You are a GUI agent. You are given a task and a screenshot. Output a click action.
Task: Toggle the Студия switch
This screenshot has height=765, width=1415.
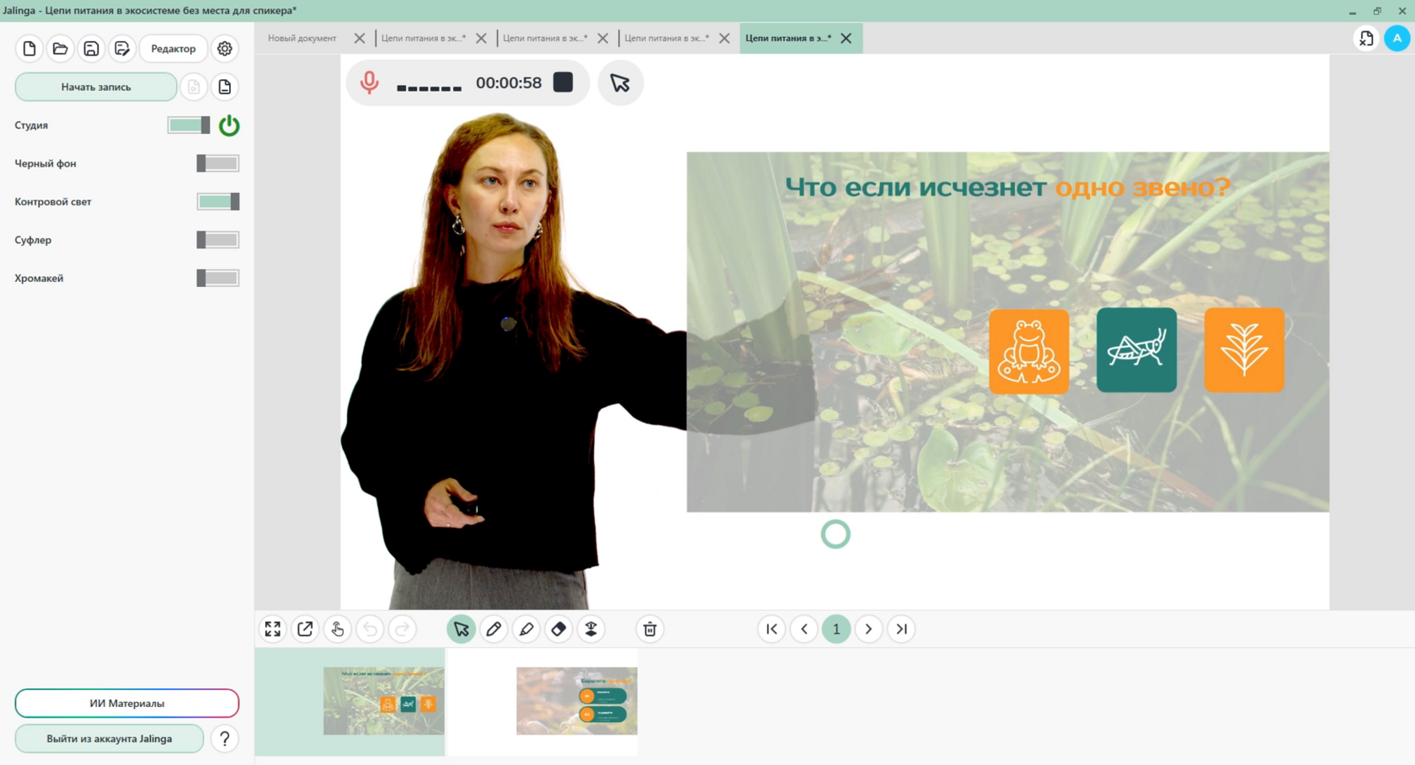pyautogui.click(x=189, y=125)
